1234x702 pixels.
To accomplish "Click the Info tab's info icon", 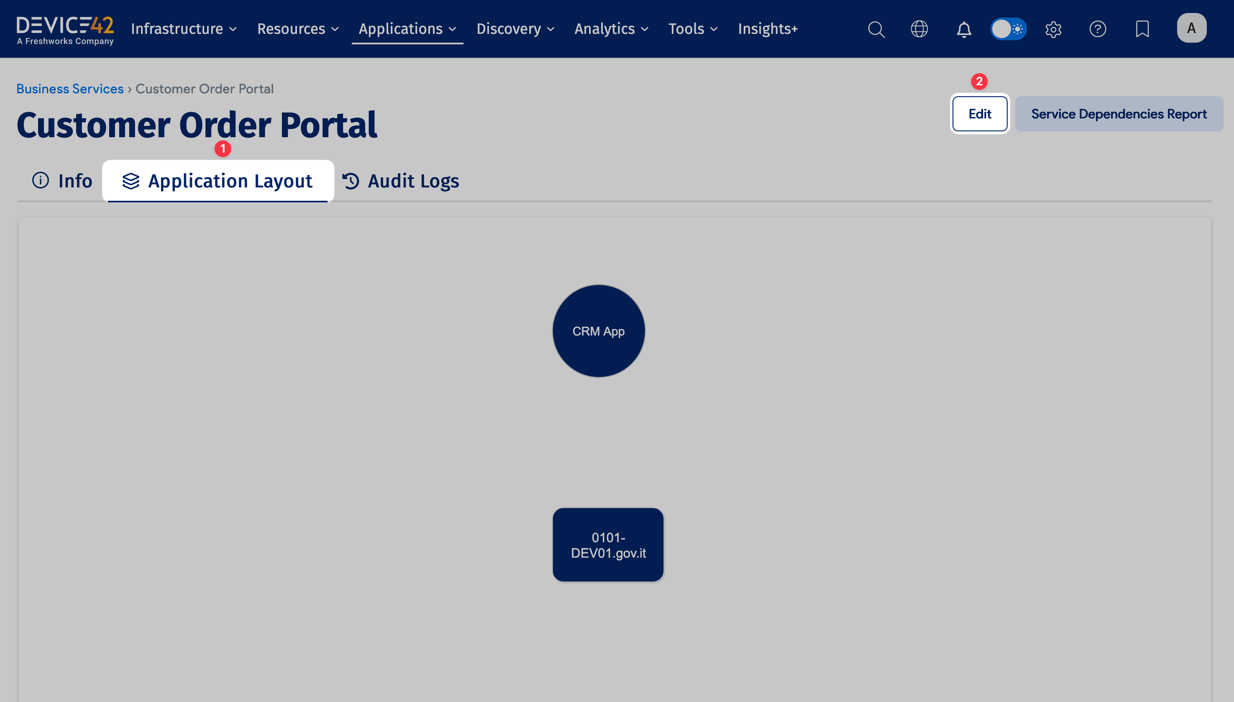I will point(40,181).
